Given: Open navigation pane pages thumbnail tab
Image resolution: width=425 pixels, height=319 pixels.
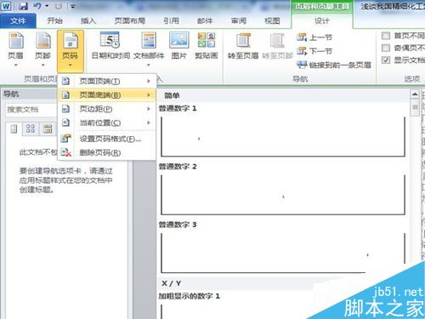Looking at the screenshot, I should tap(31, 129).
